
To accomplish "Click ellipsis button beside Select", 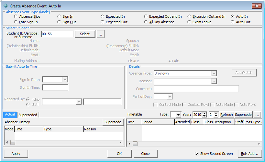I will pos(100,34).
